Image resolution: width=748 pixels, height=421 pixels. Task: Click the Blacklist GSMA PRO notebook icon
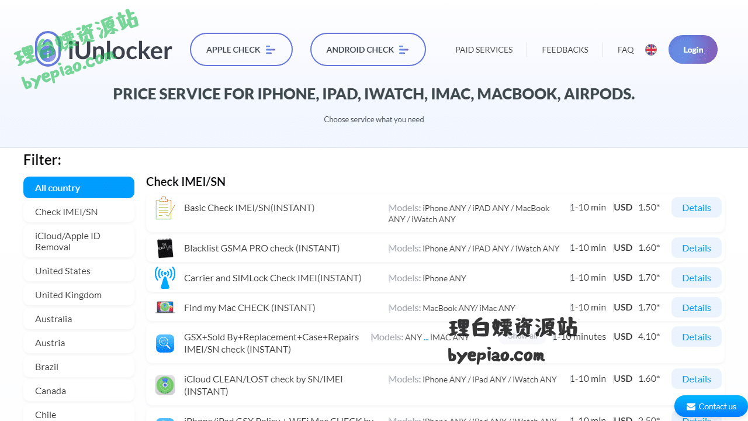tap(165, 249)
